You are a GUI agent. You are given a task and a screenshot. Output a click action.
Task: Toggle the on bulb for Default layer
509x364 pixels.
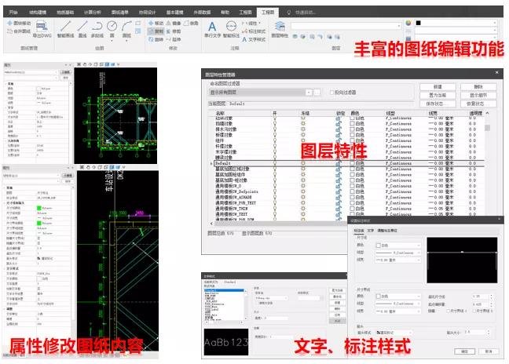[x=275, y=163]
